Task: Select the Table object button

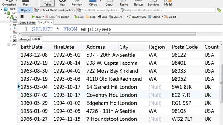Action: [47, 3]
